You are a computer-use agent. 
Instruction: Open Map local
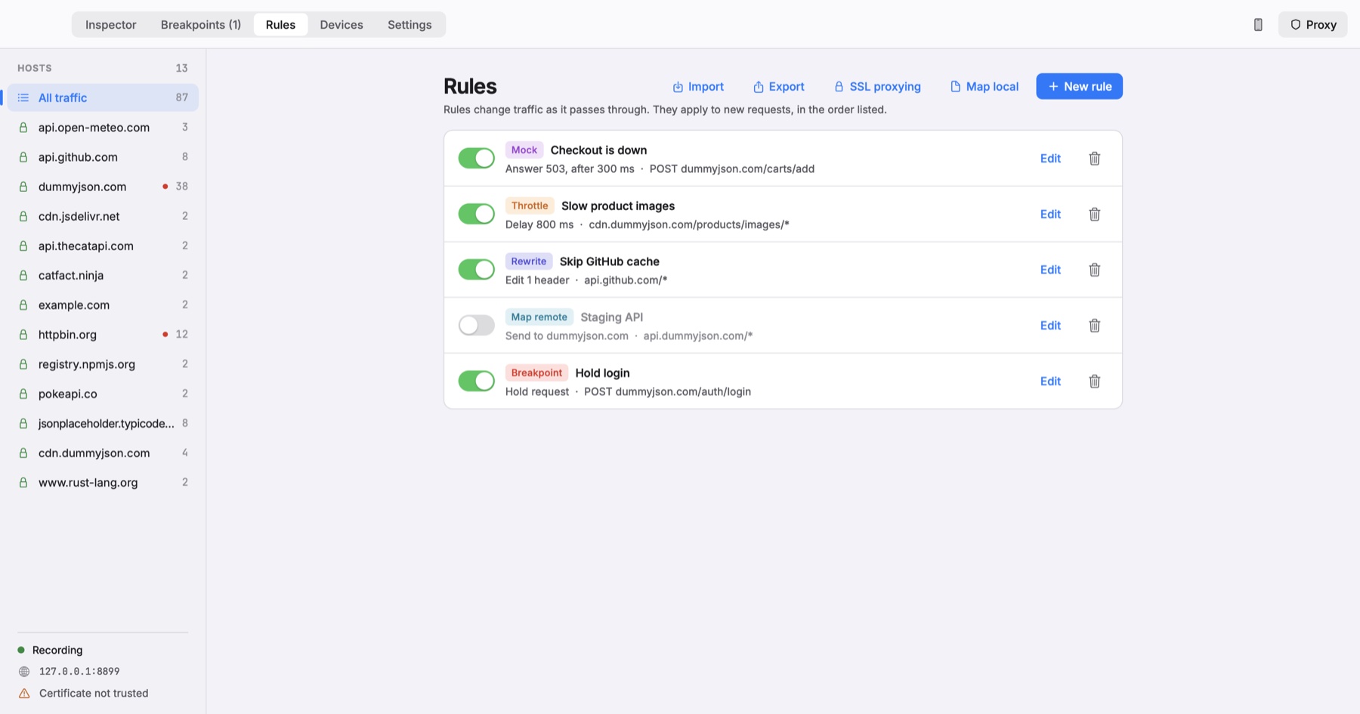[984, 87]
